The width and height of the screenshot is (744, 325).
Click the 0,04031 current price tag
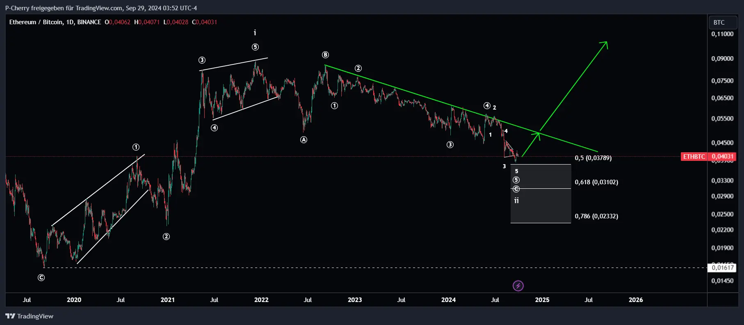722,156
